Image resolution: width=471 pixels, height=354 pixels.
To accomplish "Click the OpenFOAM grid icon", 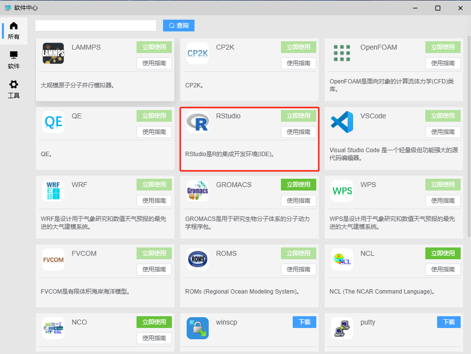I will click(x=342, y=53).
